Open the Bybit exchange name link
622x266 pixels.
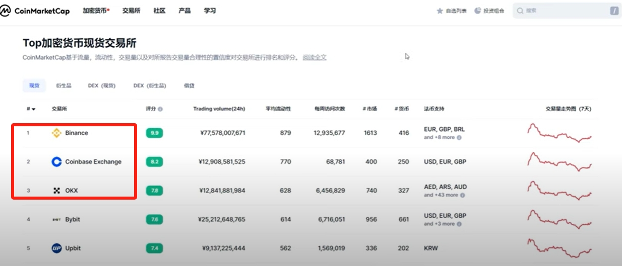coord(73,219)
